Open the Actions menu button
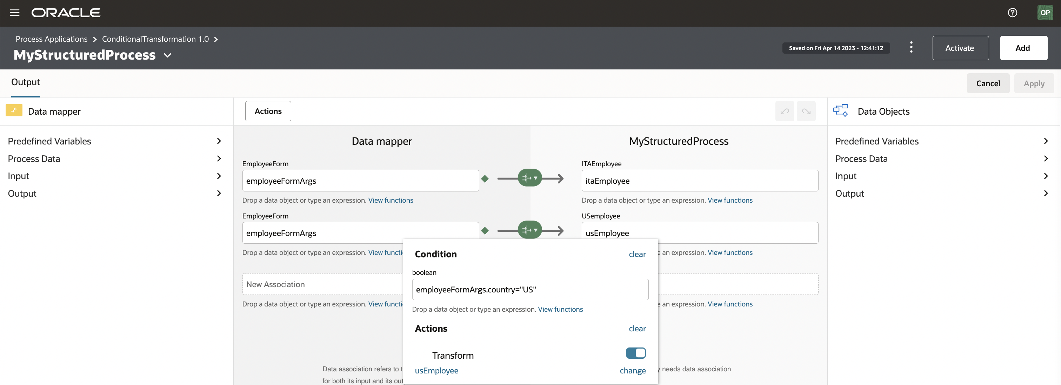 point(268,111)
